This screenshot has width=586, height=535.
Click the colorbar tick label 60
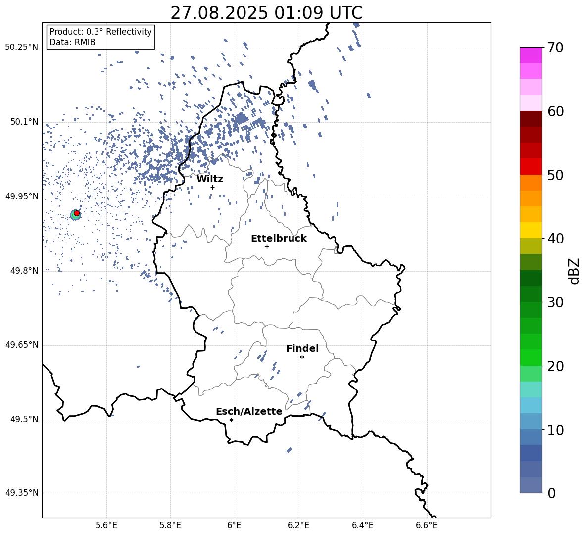click(555, 111)
